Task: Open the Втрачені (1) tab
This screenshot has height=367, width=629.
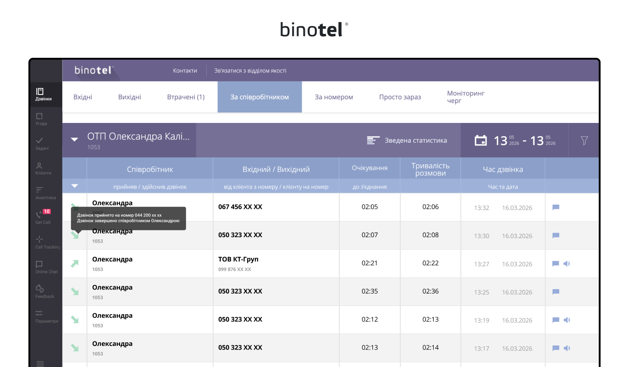Action: [x=186, y=97]
